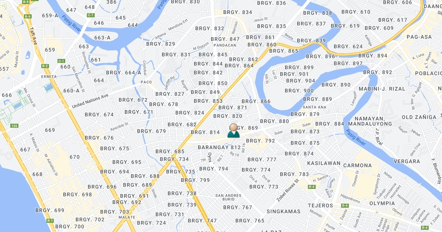Click the R-9 route shield near Taft Ave
Image resolution: width=442 pixels, height=232 pixels.
[28, 17]
